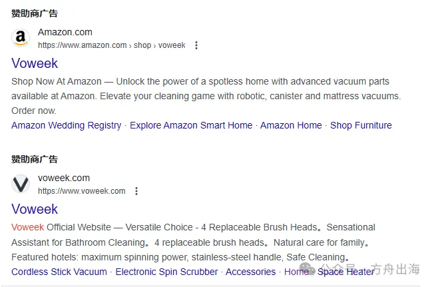Open Cordless Stick Vacuum sitelink
Screen dimensions: 434x287
[x=59, y=272]
